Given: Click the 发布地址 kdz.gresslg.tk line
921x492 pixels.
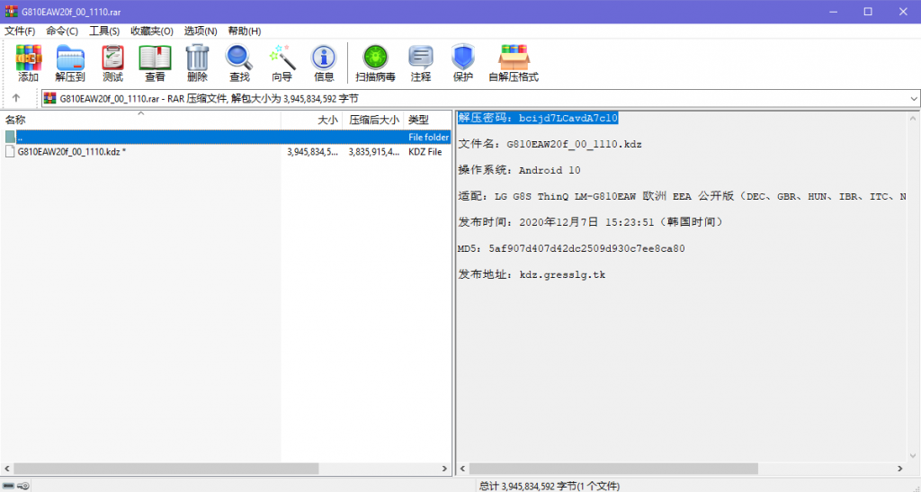Looking at the screenshot, I should (532, 274).
